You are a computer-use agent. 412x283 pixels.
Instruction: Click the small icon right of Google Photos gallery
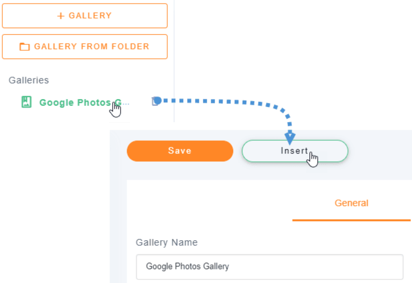click(x=154, y=102)
